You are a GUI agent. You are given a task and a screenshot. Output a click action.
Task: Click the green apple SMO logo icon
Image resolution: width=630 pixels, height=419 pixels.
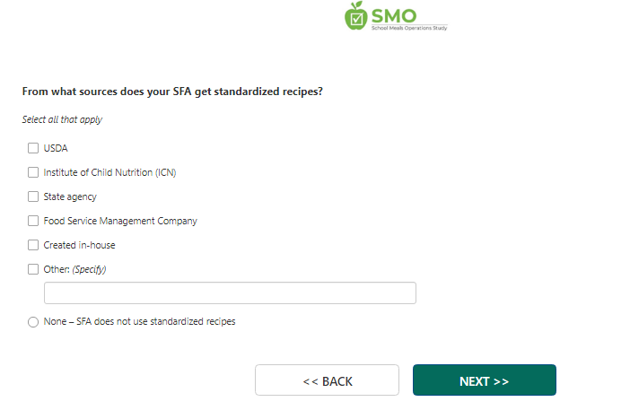coord(356,16)
